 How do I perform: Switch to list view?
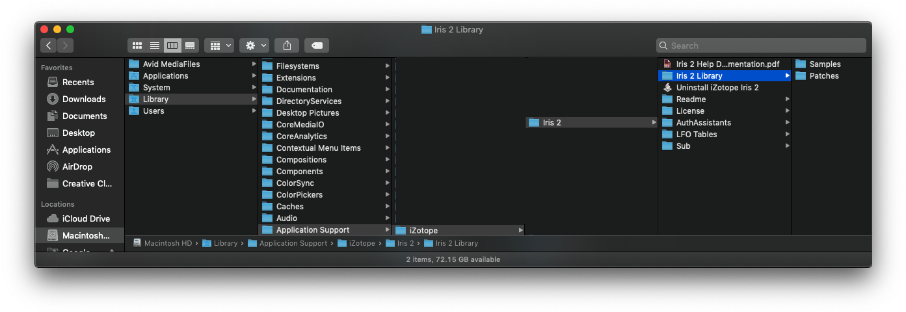pos(155,45)
